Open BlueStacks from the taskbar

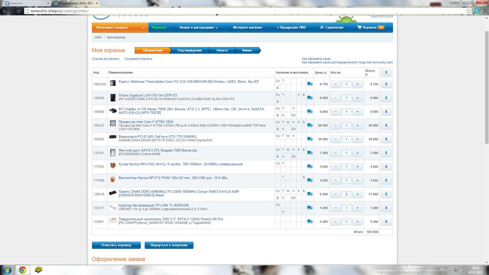pyautogui.click(x=39, y=270)
